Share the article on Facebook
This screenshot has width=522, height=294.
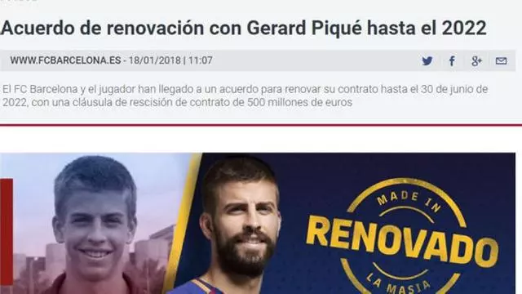[x=452, y=61]
